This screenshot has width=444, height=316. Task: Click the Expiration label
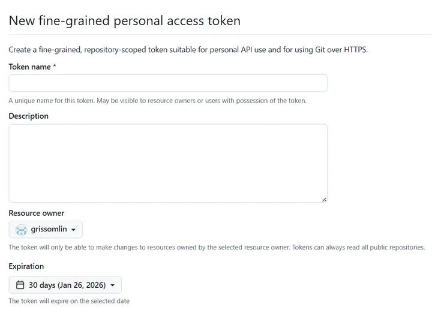[26, 266]
